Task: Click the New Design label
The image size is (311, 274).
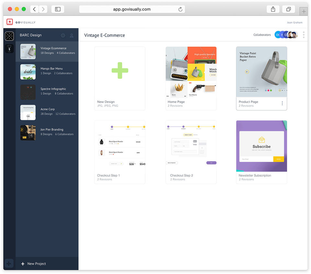Action: pos(106,102)
